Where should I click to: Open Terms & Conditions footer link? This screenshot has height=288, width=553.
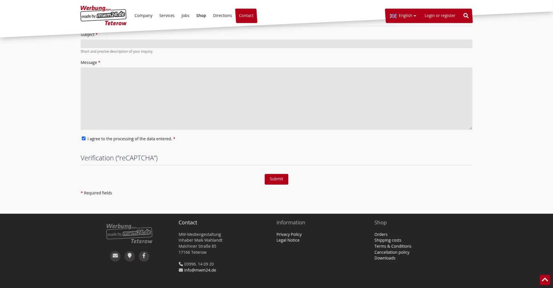point(393,246)
